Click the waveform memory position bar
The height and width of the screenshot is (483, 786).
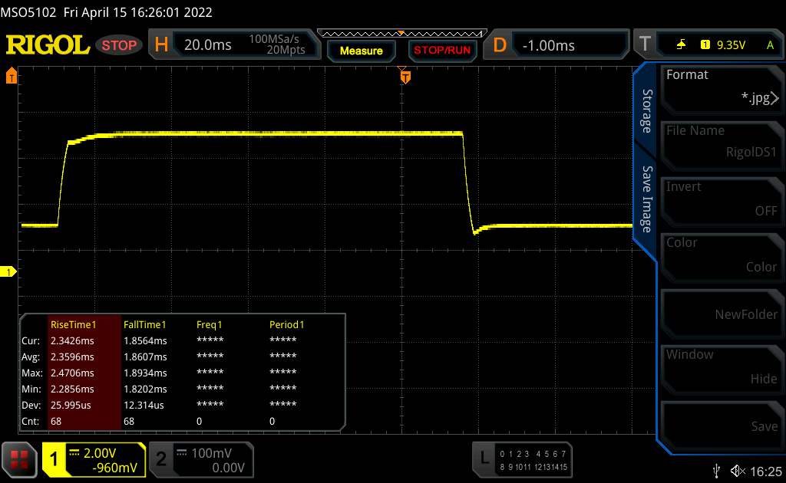(x=402, y=34)
